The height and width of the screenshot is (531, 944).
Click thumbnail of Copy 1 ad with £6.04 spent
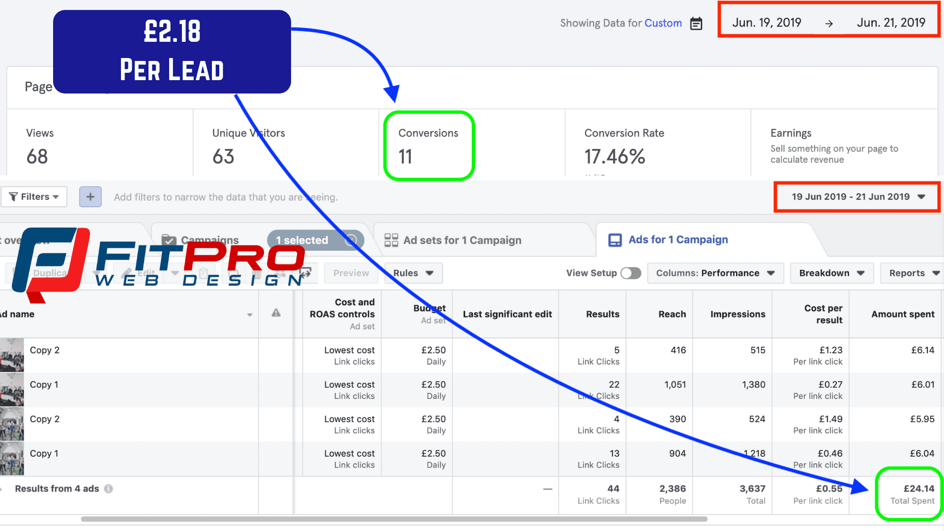click(x=12, y=458)
